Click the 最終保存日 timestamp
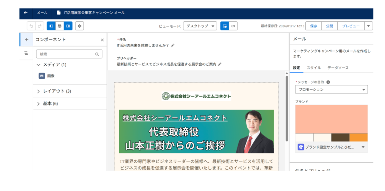 [283, 26]
